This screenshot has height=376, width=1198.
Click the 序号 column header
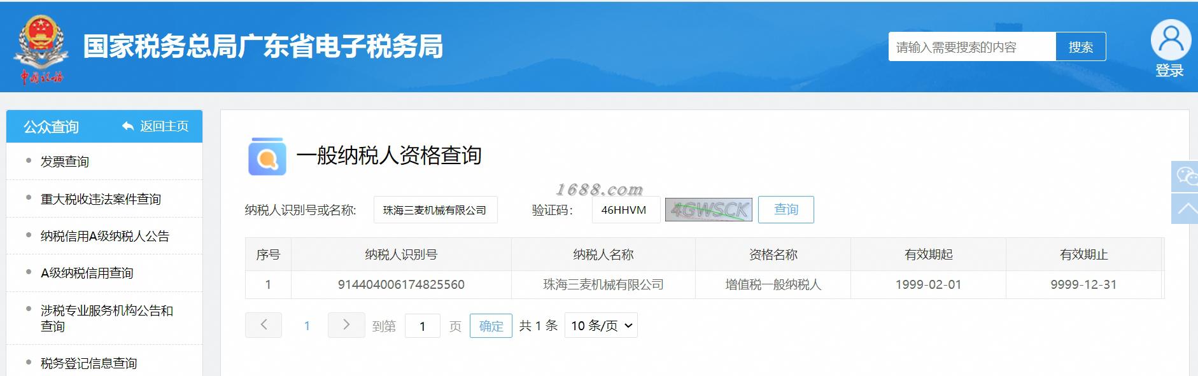[268, 254]
